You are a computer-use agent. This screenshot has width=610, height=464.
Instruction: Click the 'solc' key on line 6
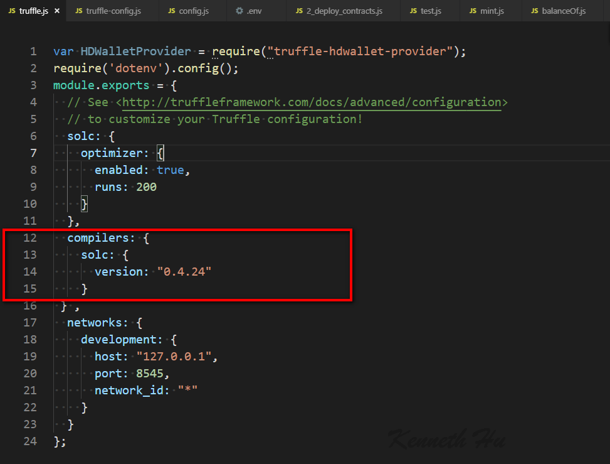(x=80, y=136)
